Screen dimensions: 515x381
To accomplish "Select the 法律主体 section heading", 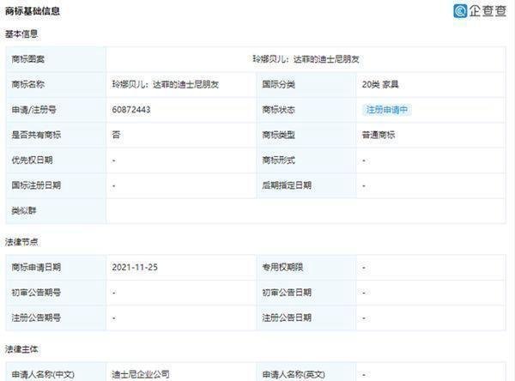I will click(x=21, y=349).
